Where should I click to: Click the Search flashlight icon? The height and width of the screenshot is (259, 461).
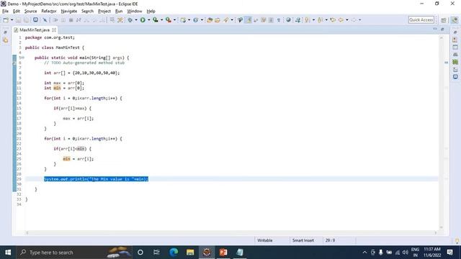point(225,20)
